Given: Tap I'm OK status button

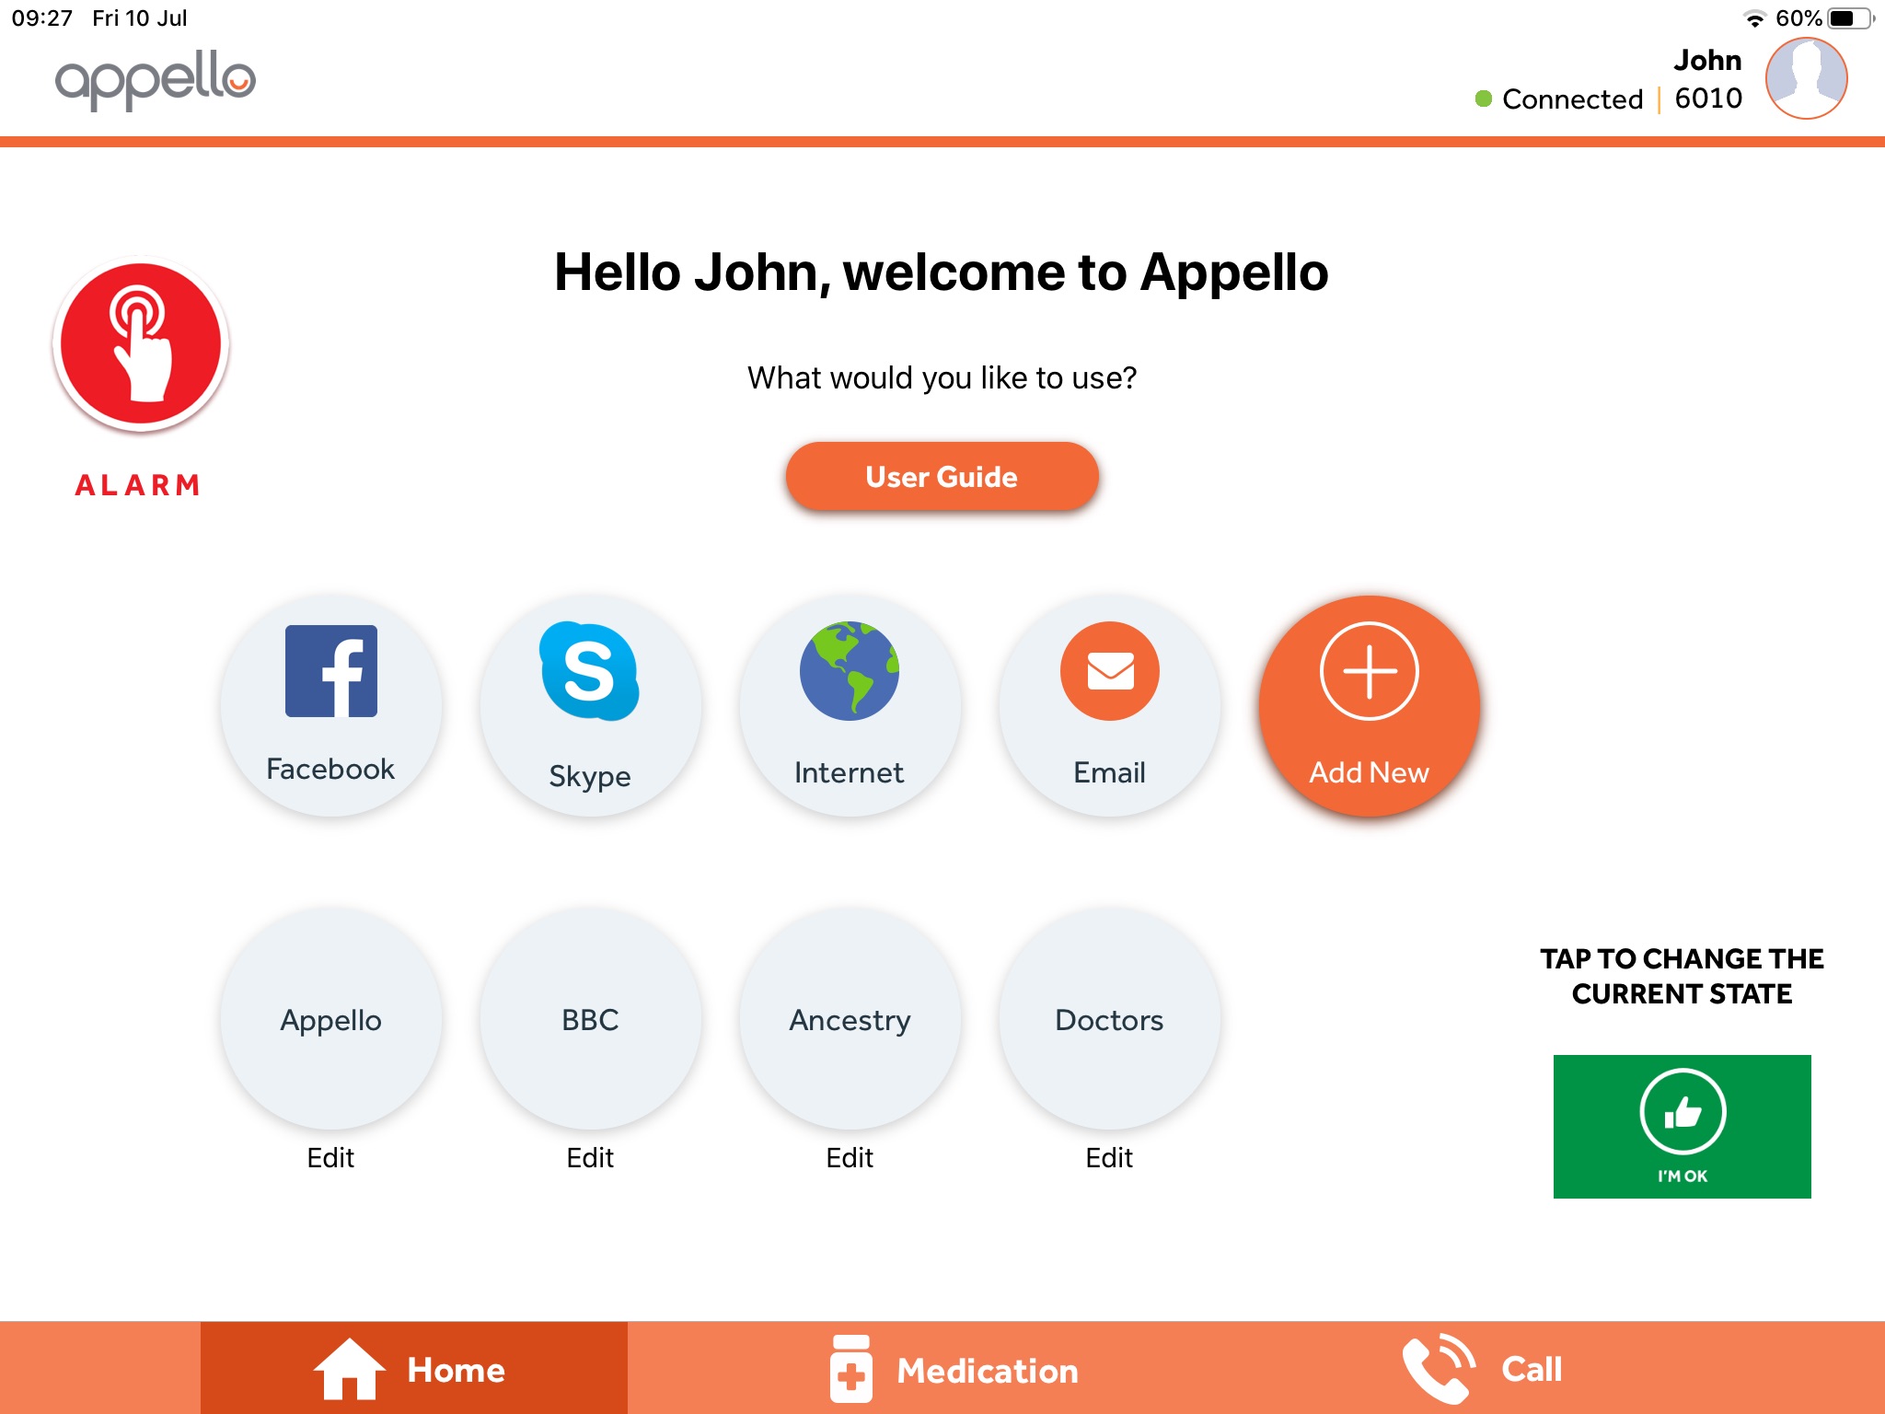Looking at the screenshot, I should 1683,1126.
